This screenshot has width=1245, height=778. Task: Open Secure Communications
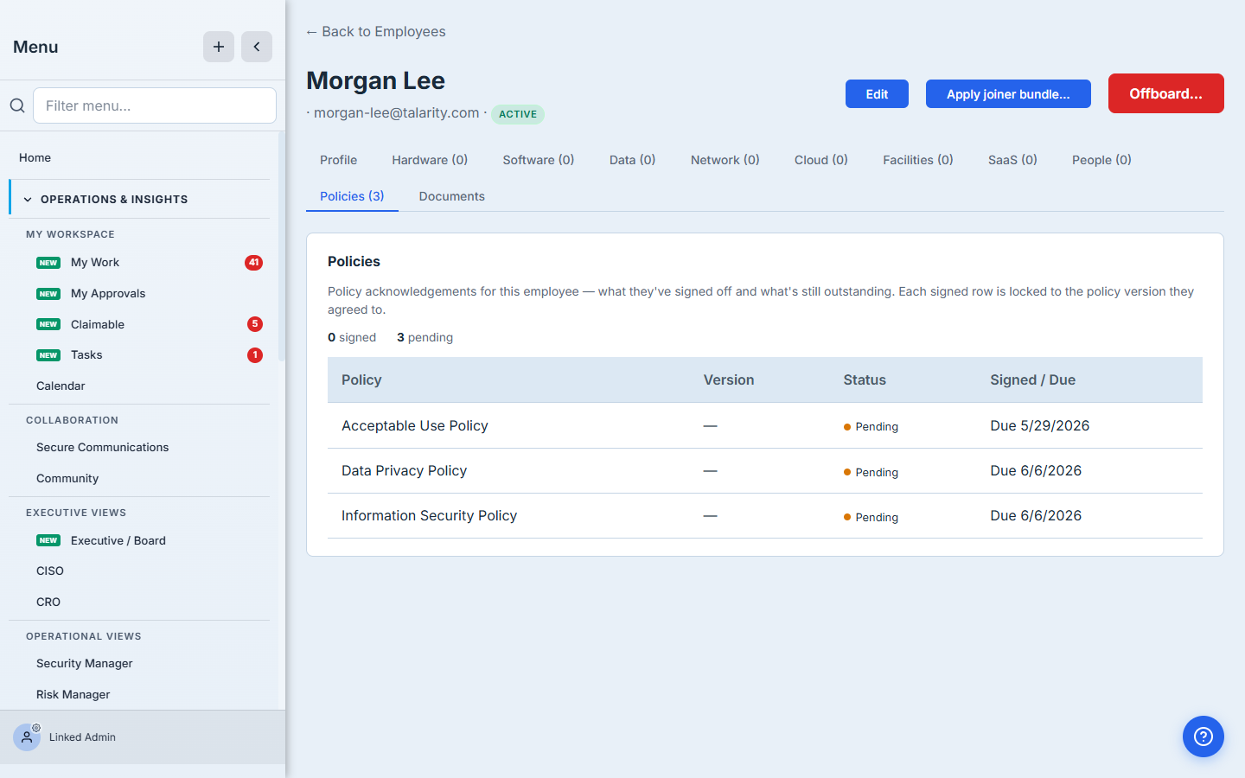click(102, 448)
